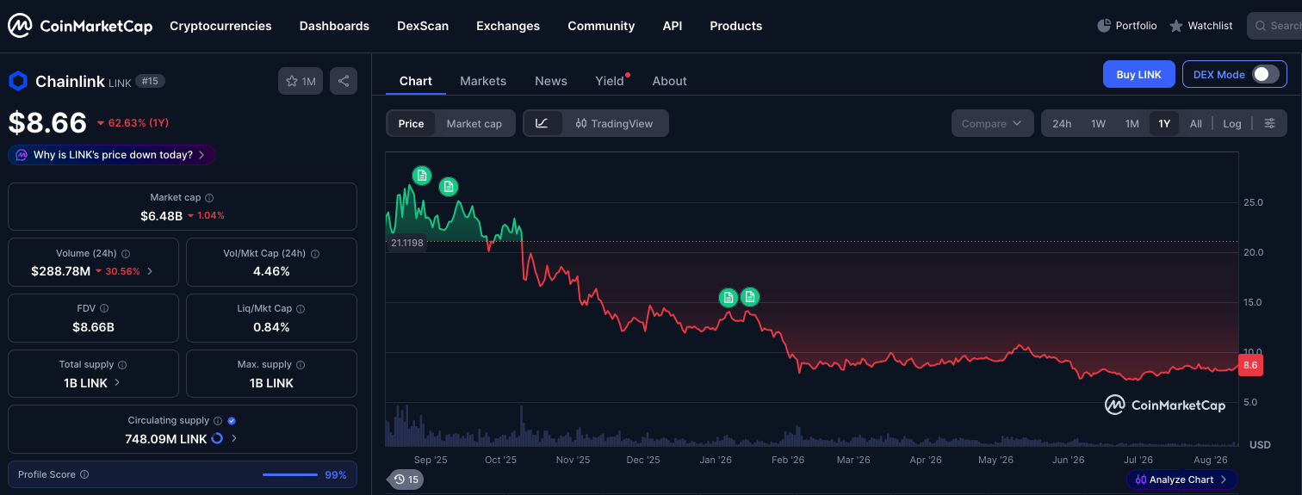
Task: Click the 21.1198 baseline price label
Action: [x=406, y=243]
